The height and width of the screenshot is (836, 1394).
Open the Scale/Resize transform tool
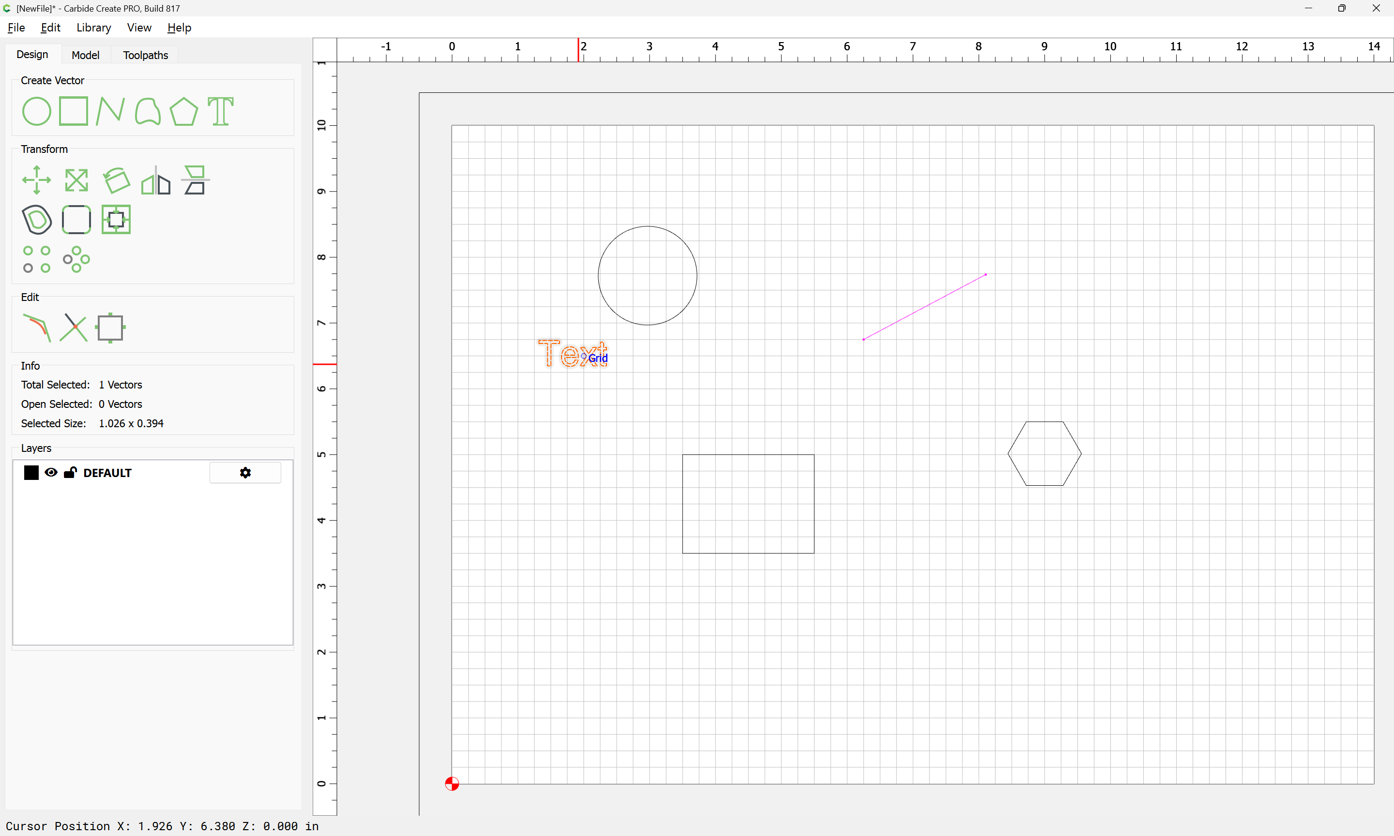[76, 180]
